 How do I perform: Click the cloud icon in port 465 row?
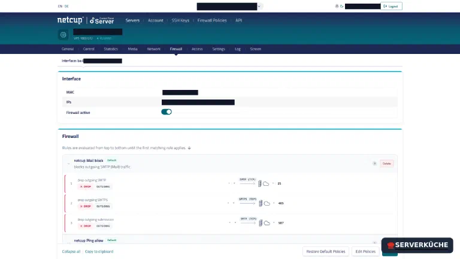(x=267, y=203)
